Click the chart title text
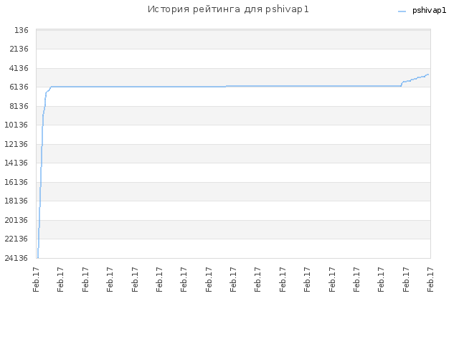This screenshot has height=344, width=459. pos(228,9)
